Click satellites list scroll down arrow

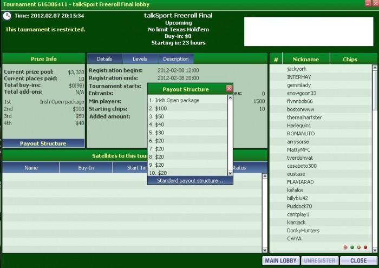265,250
